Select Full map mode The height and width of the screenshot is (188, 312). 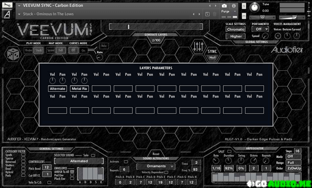click(x=61, y=50)
